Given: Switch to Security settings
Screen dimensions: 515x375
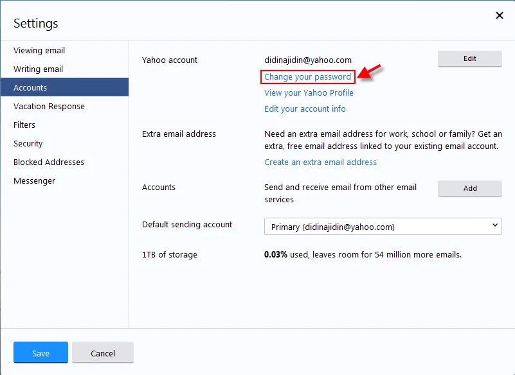Looking at the screenshot, I should (x=64, y=143).
